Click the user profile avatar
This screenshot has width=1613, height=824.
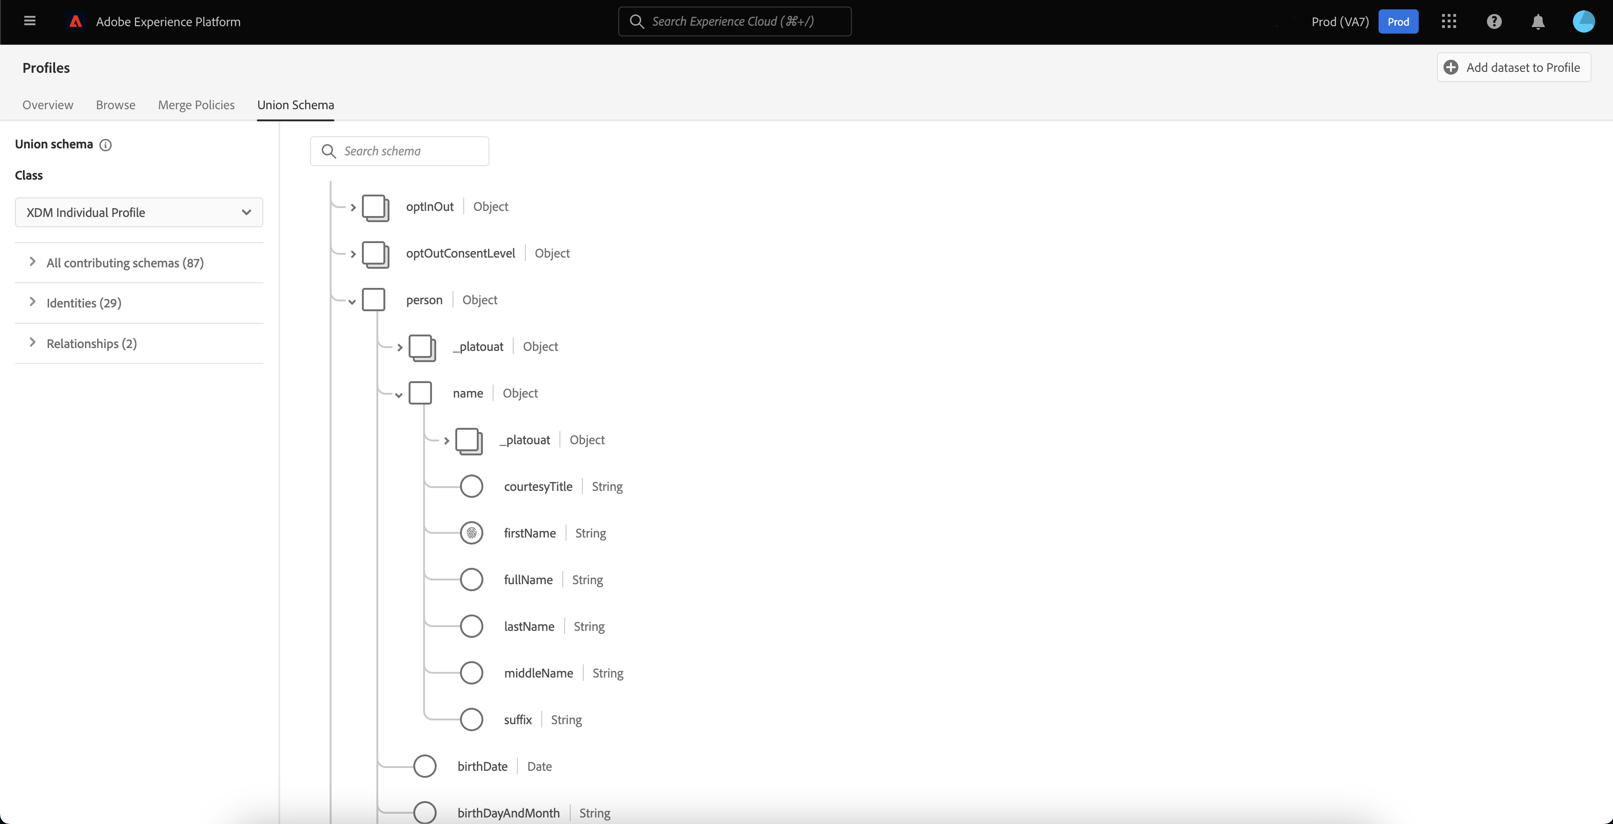pyautogui.click(x=1584, y=22)
